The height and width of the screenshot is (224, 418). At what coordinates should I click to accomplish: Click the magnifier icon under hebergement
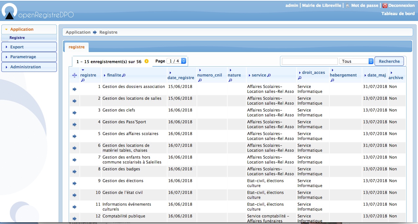pos(332,80)
